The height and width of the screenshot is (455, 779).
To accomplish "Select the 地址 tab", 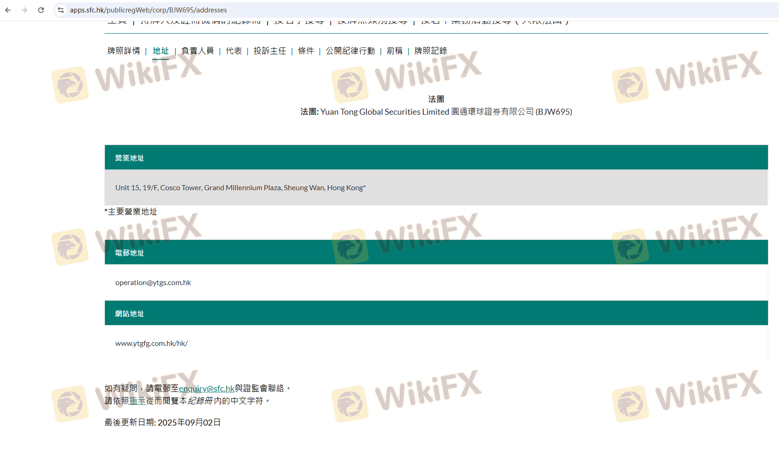I will point(161,51).
